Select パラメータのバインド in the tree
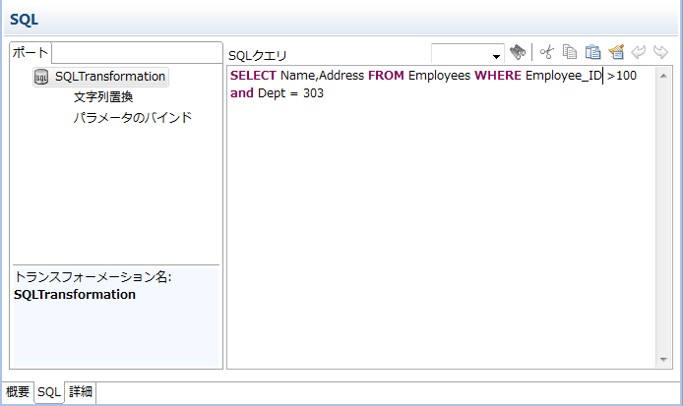Image resolution: width=683 pixels, height=406 pixels. click(x=132, y=118)
